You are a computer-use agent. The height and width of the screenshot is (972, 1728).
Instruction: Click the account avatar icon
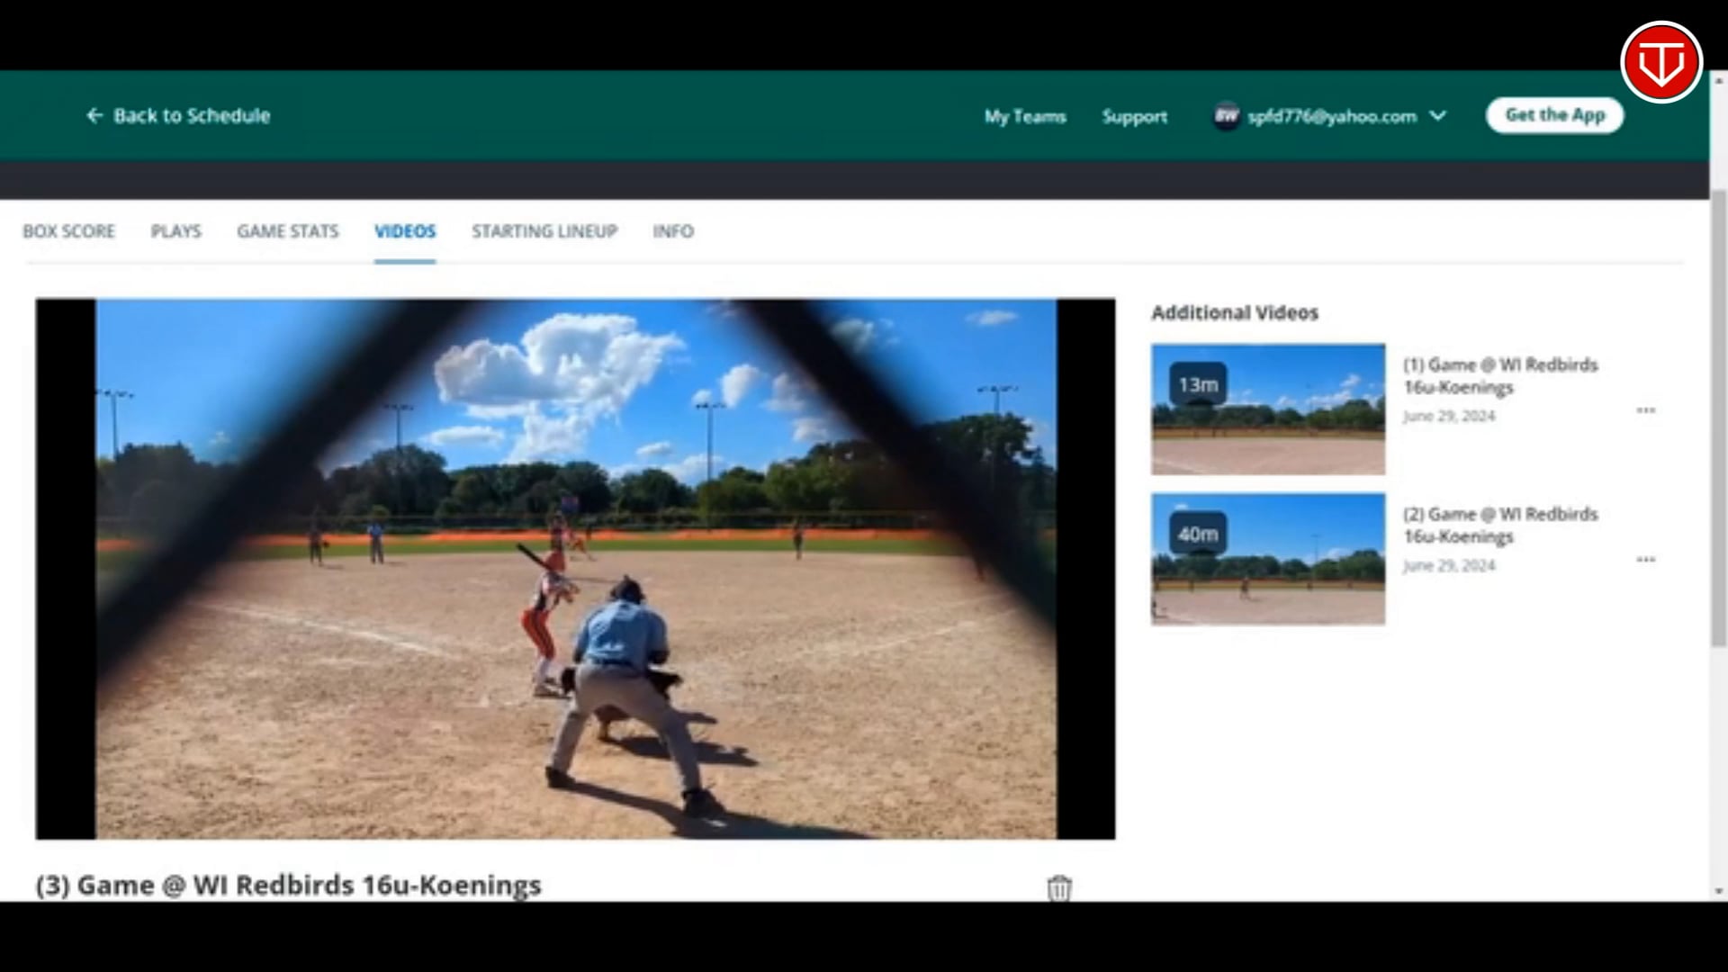(x=1226, y=115)
